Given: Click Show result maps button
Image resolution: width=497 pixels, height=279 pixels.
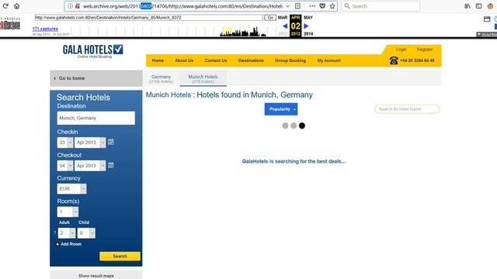Looking at the screenshot, I should pyautogui.click(x=96, y=275).
